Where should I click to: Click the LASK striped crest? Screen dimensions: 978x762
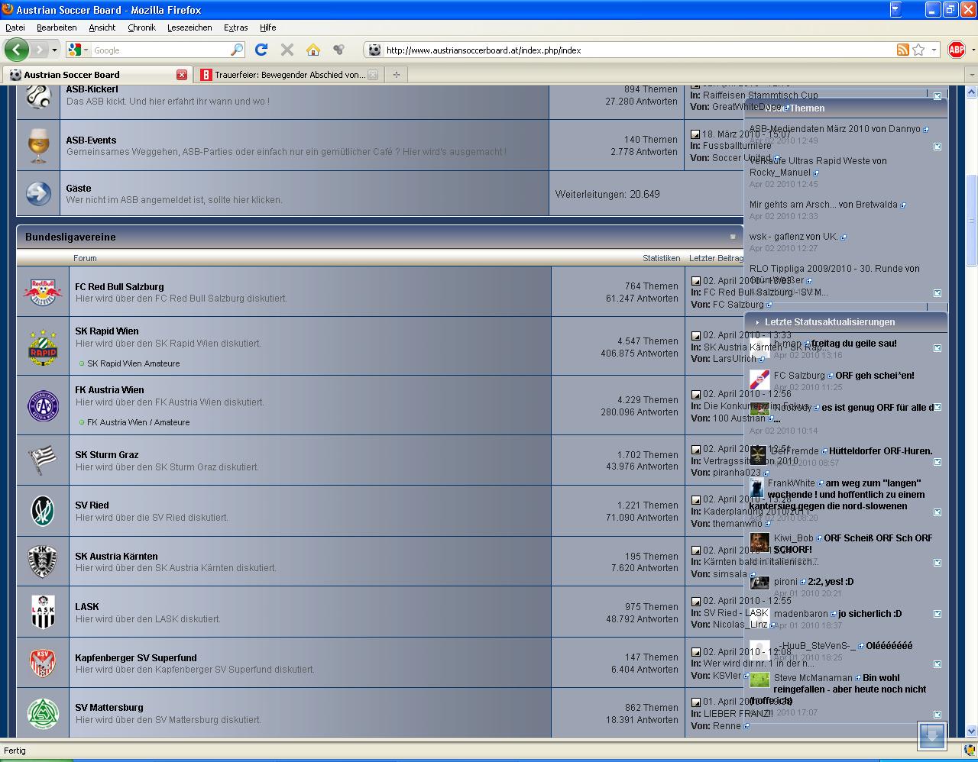[43, 612]
